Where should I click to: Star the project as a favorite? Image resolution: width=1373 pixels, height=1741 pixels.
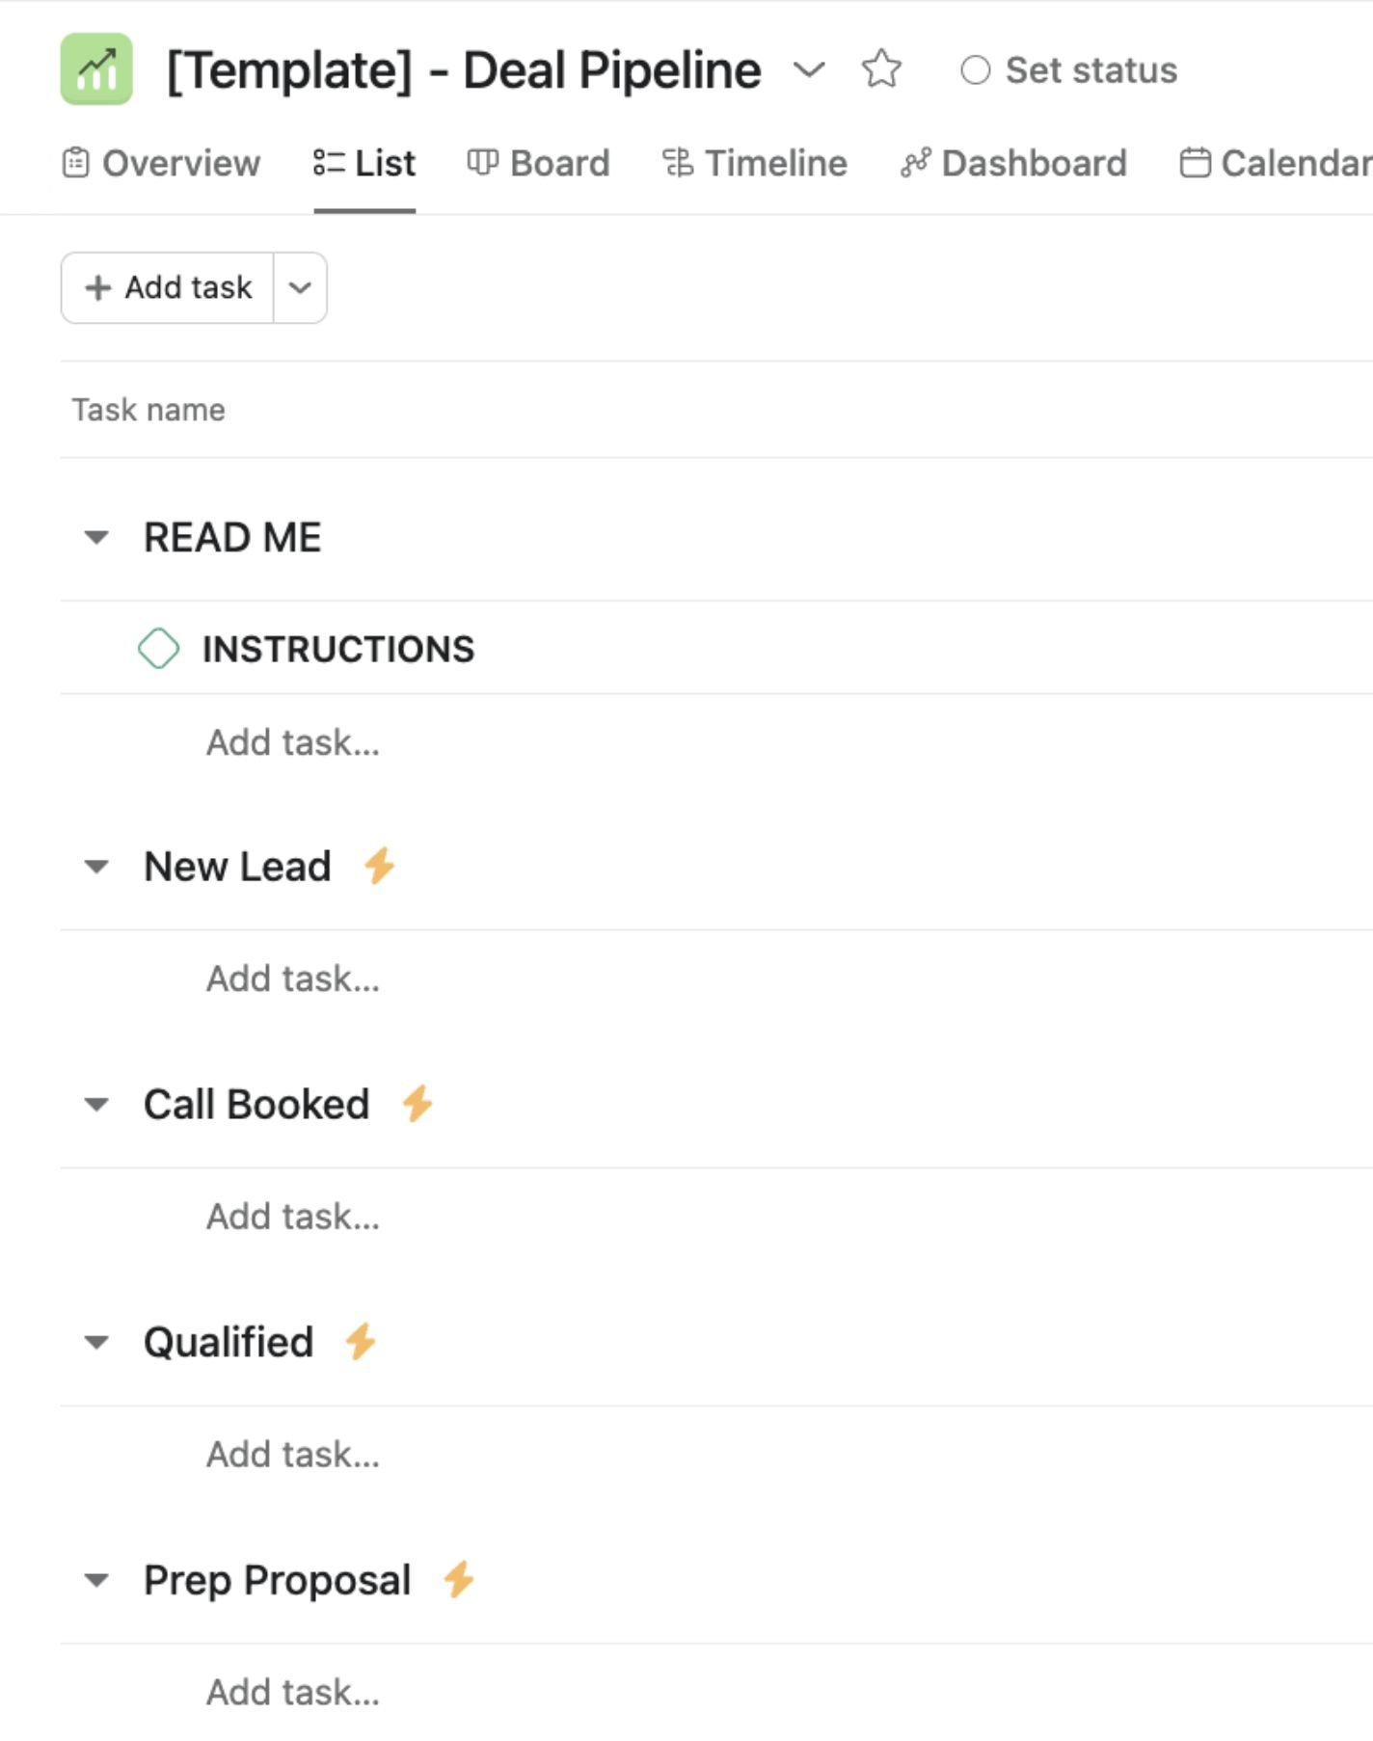point(881,69)
